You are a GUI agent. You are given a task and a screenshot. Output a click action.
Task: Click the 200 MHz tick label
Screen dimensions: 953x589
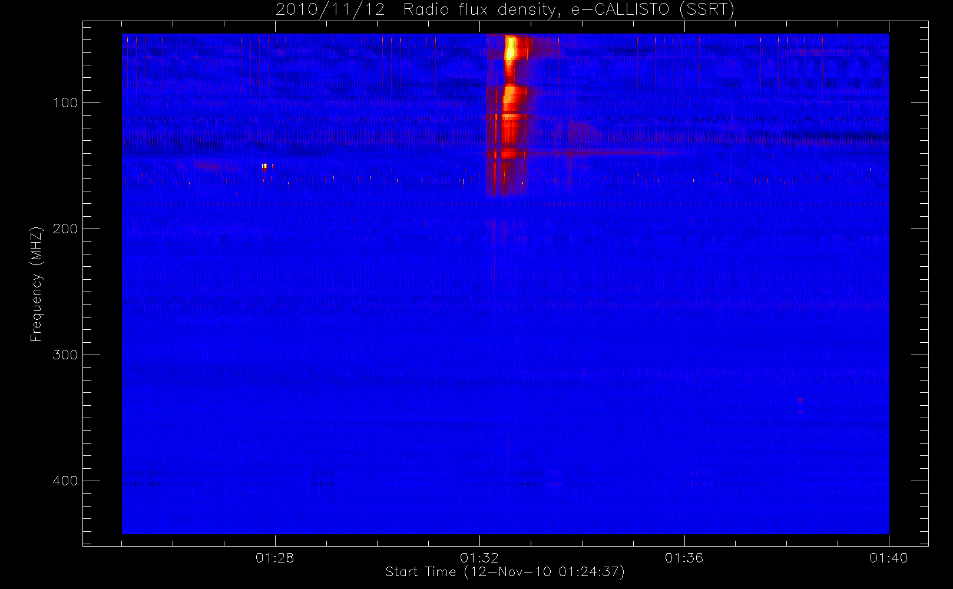click(x=65, y=229)
